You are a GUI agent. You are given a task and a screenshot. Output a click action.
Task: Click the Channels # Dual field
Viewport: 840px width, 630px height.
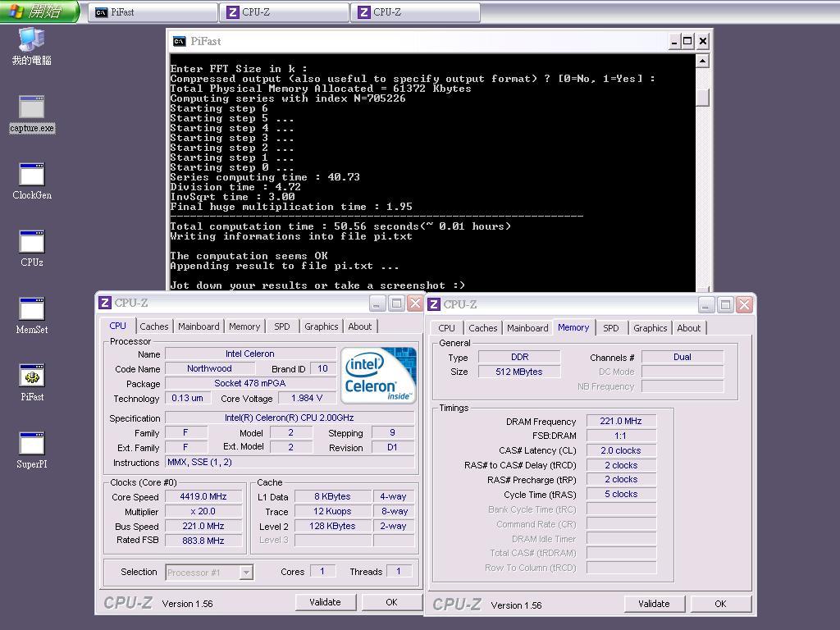[x=682, y=357]
